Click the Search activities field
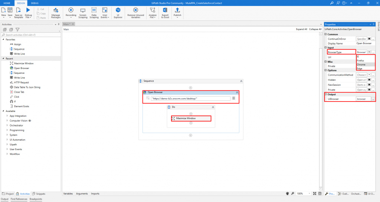This screenshot has width=380, height=202. pyautogui.click(x=31, y=35)
